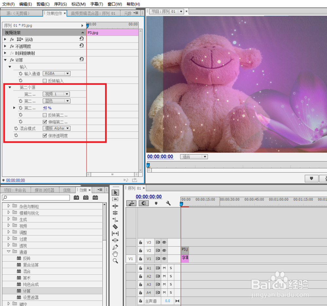Toggle nest sequence insert button in timeline
This screenshot has height=306, width=327.
click(x=131, y=203)
